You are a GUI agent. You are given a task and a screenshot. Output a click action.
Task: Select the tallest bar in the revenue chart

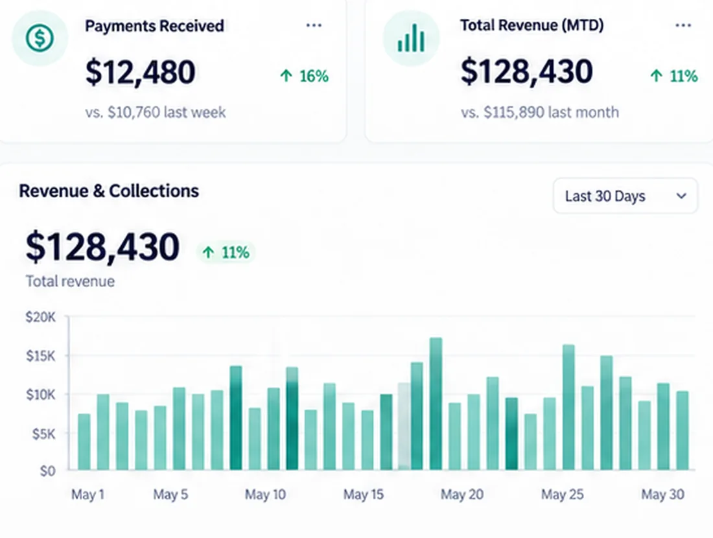tap(436, 404)
